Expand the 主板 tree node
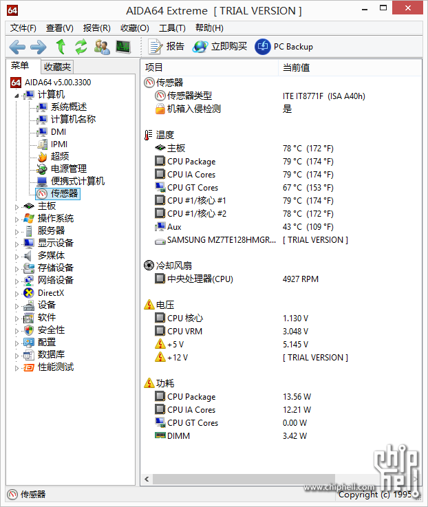Image resolution: width=428 pixels, height=507 pixels. (x=17, y=207)
